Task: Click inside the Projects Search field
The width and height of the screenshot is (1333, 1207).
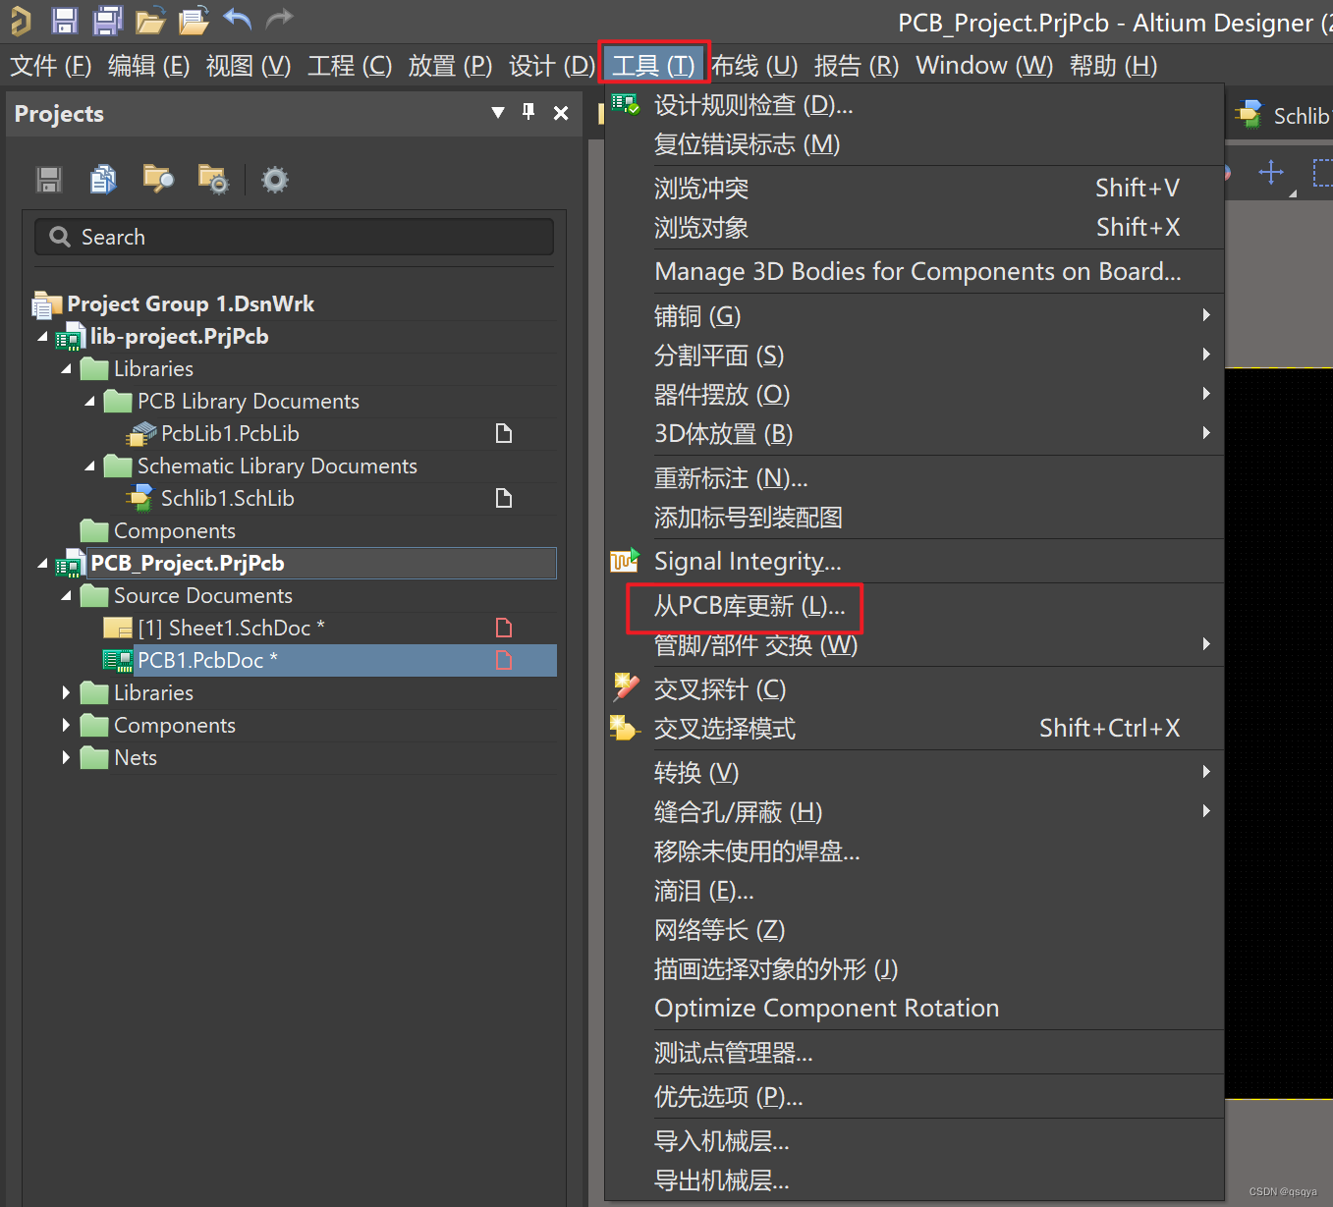Action: point(294,237)
